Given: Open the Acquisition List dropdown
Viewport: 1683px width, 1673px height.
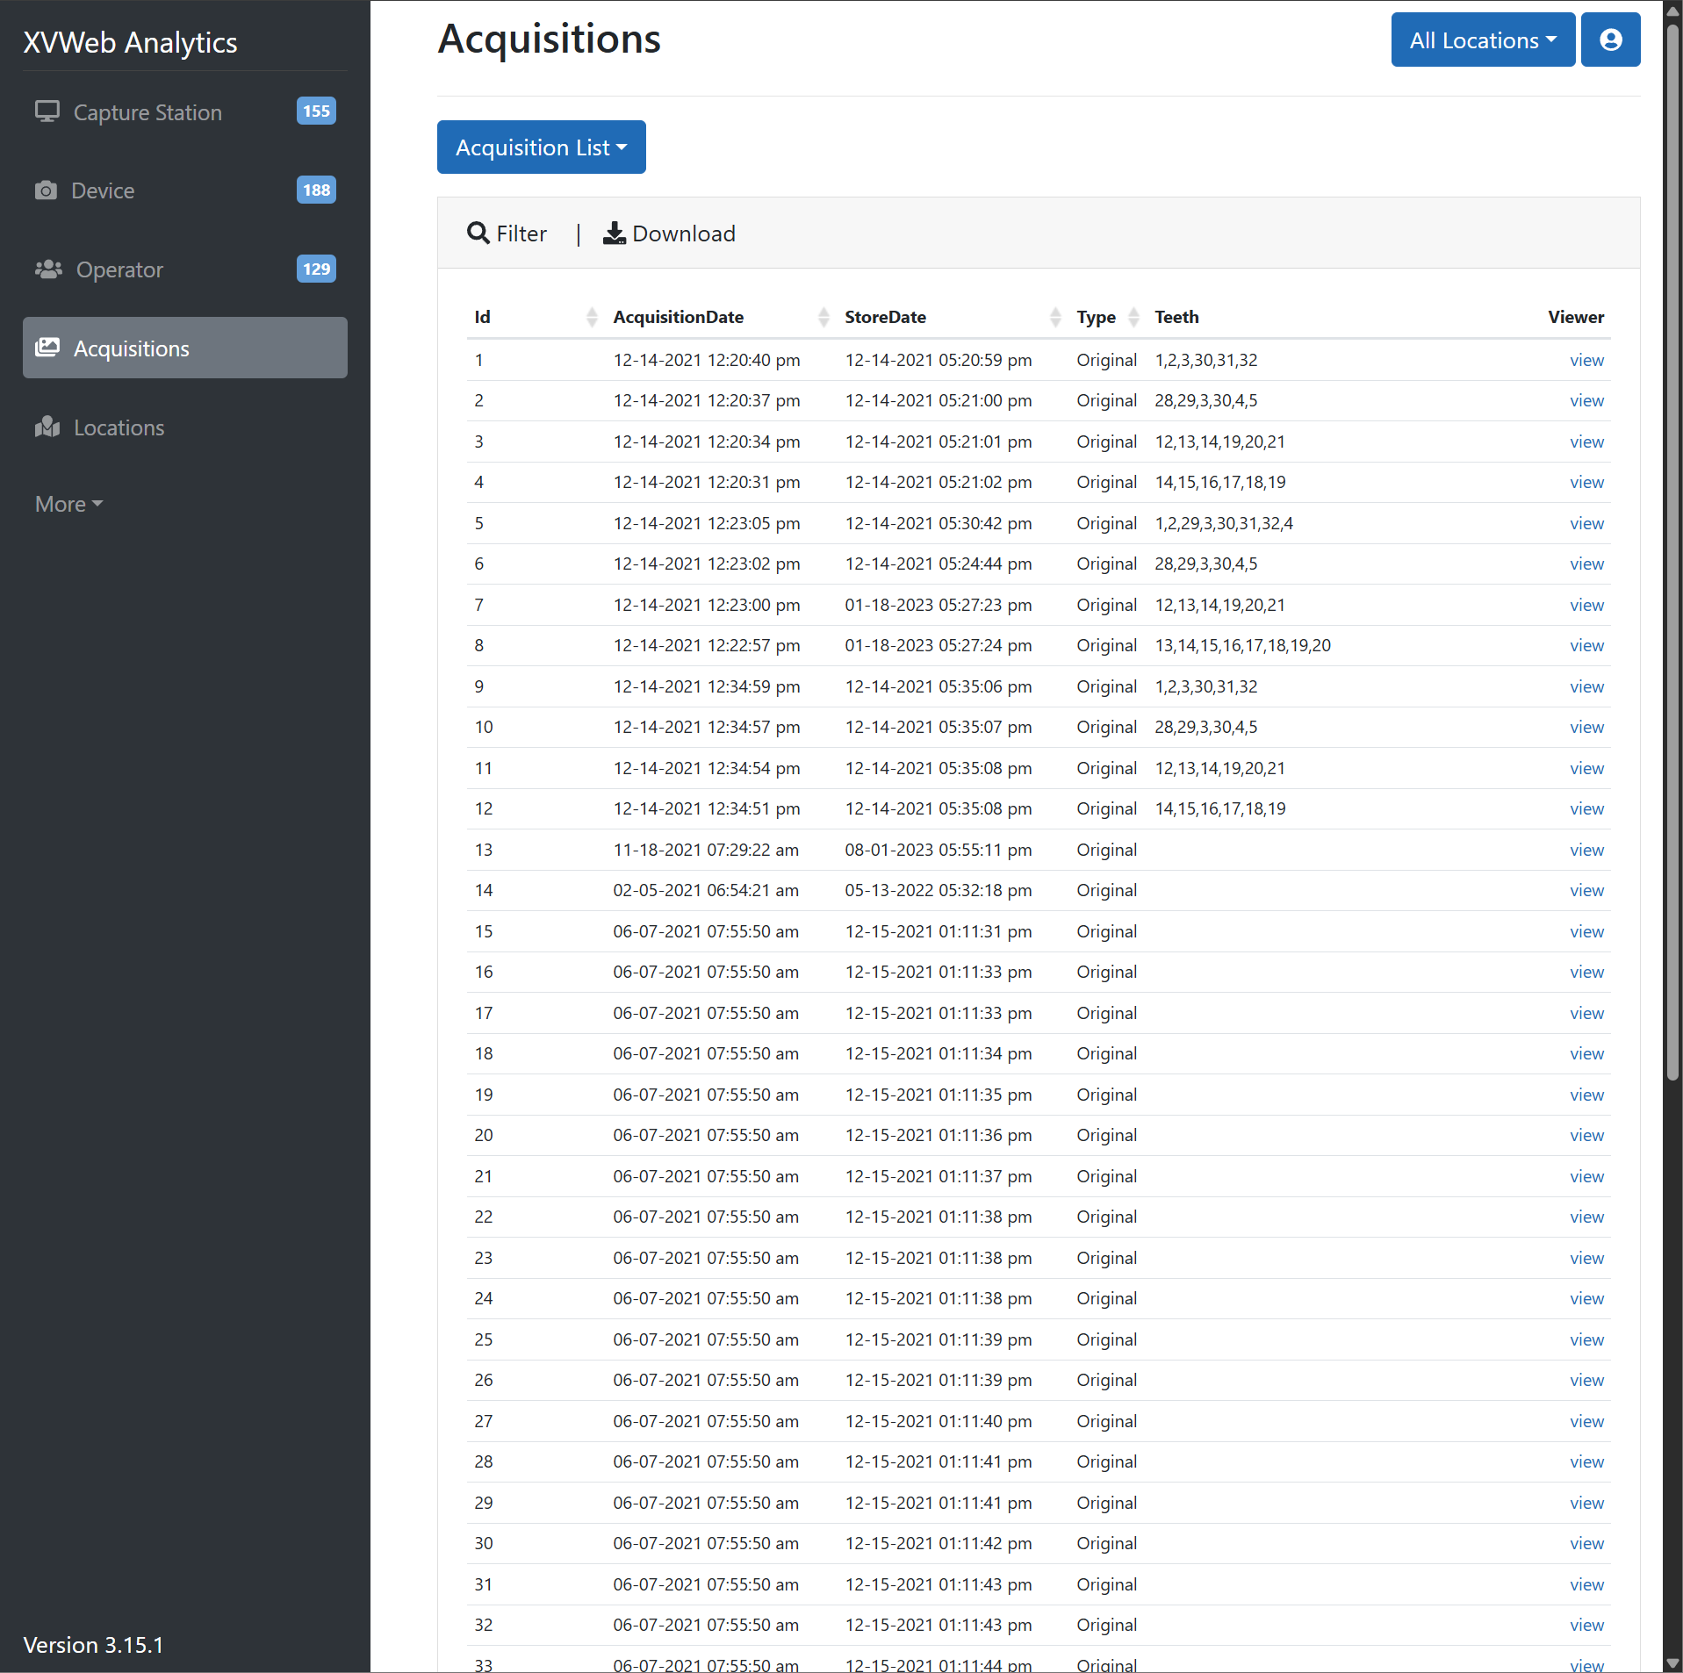Looking at the screenshot, I should (541, 147).
